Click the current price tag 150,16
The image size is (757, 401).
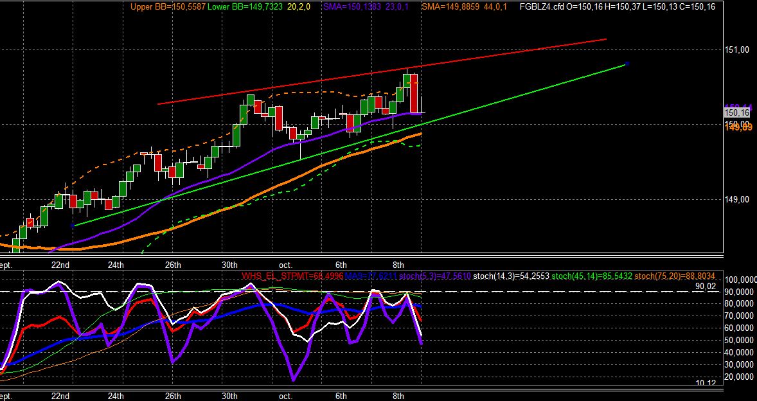737,112
